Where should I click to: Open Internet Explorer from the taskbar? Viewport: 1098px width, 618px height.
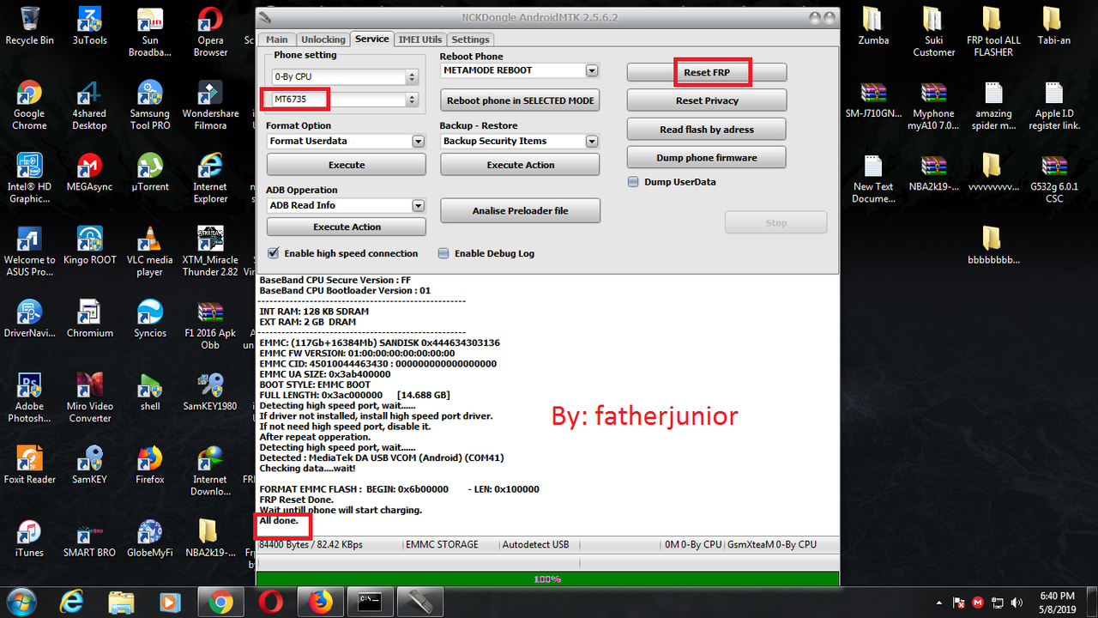[x=71, y=602]
